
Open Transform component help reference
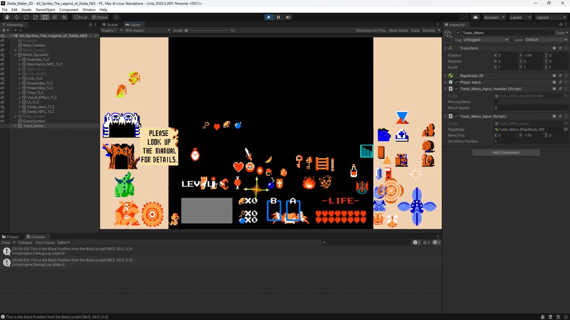[554, 48]
